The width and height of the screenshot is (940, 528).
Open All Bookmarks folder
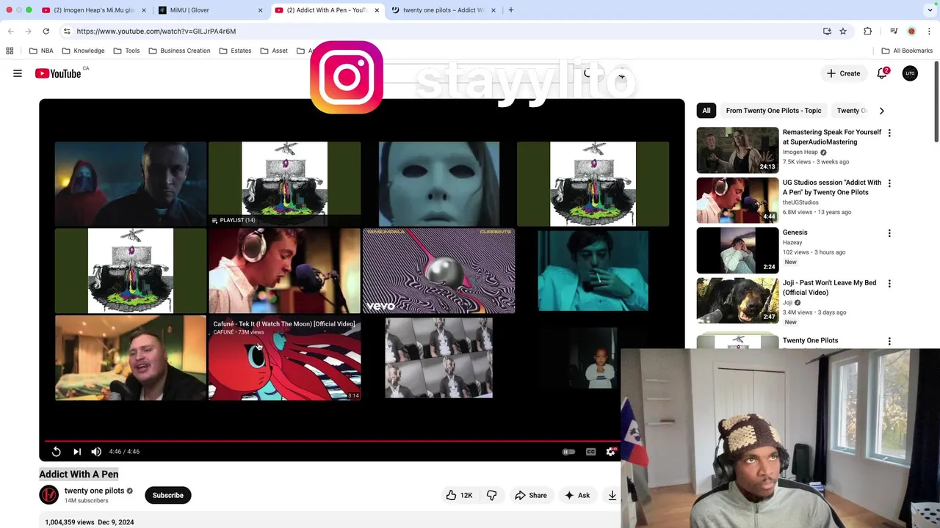pos(907,51)
